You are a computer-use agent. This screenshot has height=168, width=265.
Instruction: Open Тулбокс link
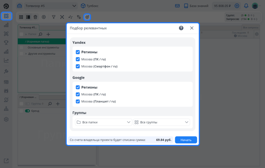89,6
